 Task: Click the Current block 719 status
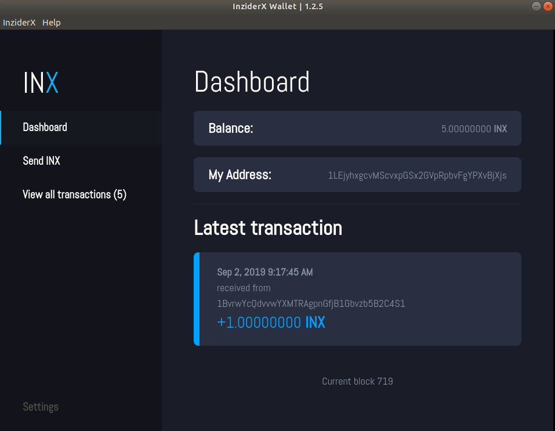coord(357,381)
